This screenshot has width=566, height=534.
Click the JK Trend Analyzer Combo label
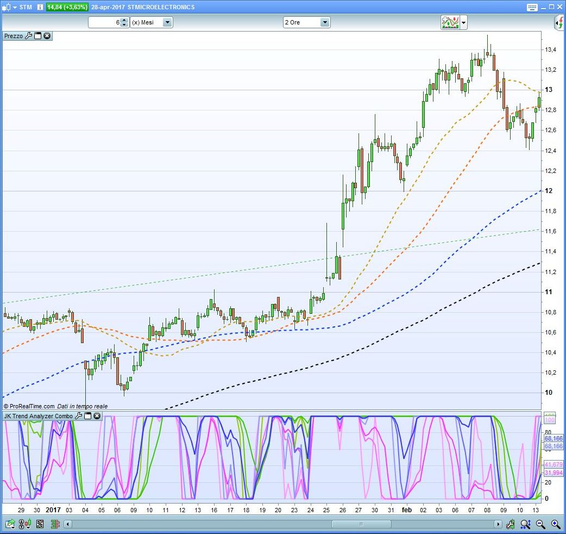38,416
